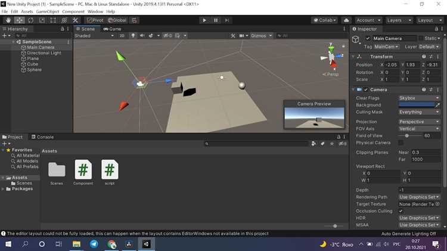Select the Move tool
Image resolution: width=447 pixels, height=251 pixels.
pos(20,20)
